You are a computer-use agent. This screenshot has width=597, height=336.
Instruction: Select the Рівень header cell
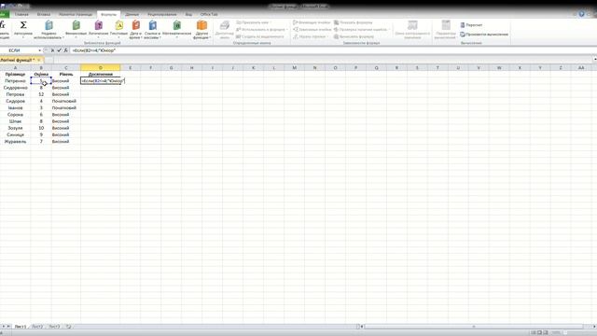66,75
